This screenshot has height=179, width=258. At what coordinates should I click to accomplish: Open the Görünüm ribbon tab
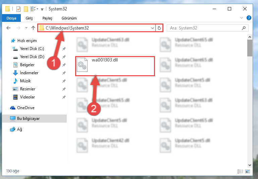[x=69, y=18]
